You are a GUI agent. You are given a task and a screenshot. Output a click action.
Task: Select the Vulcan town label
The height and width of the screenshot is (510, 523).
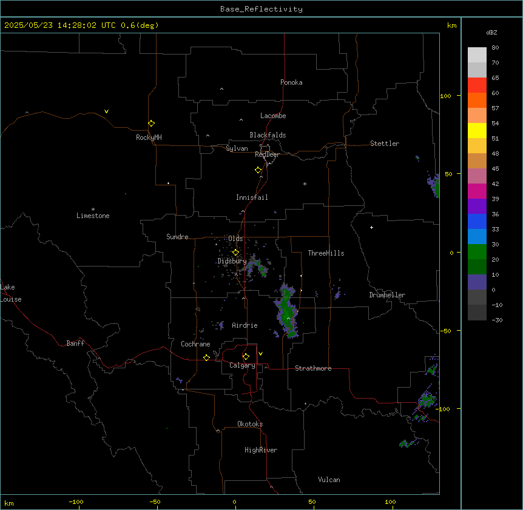(329, 480)
